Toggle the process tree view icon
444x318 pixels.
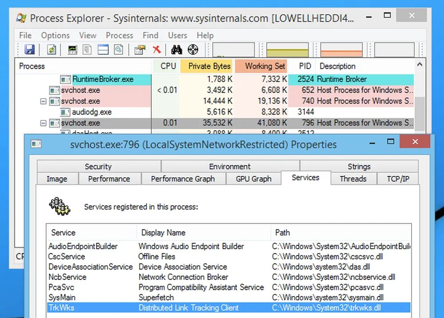[87, 50]
